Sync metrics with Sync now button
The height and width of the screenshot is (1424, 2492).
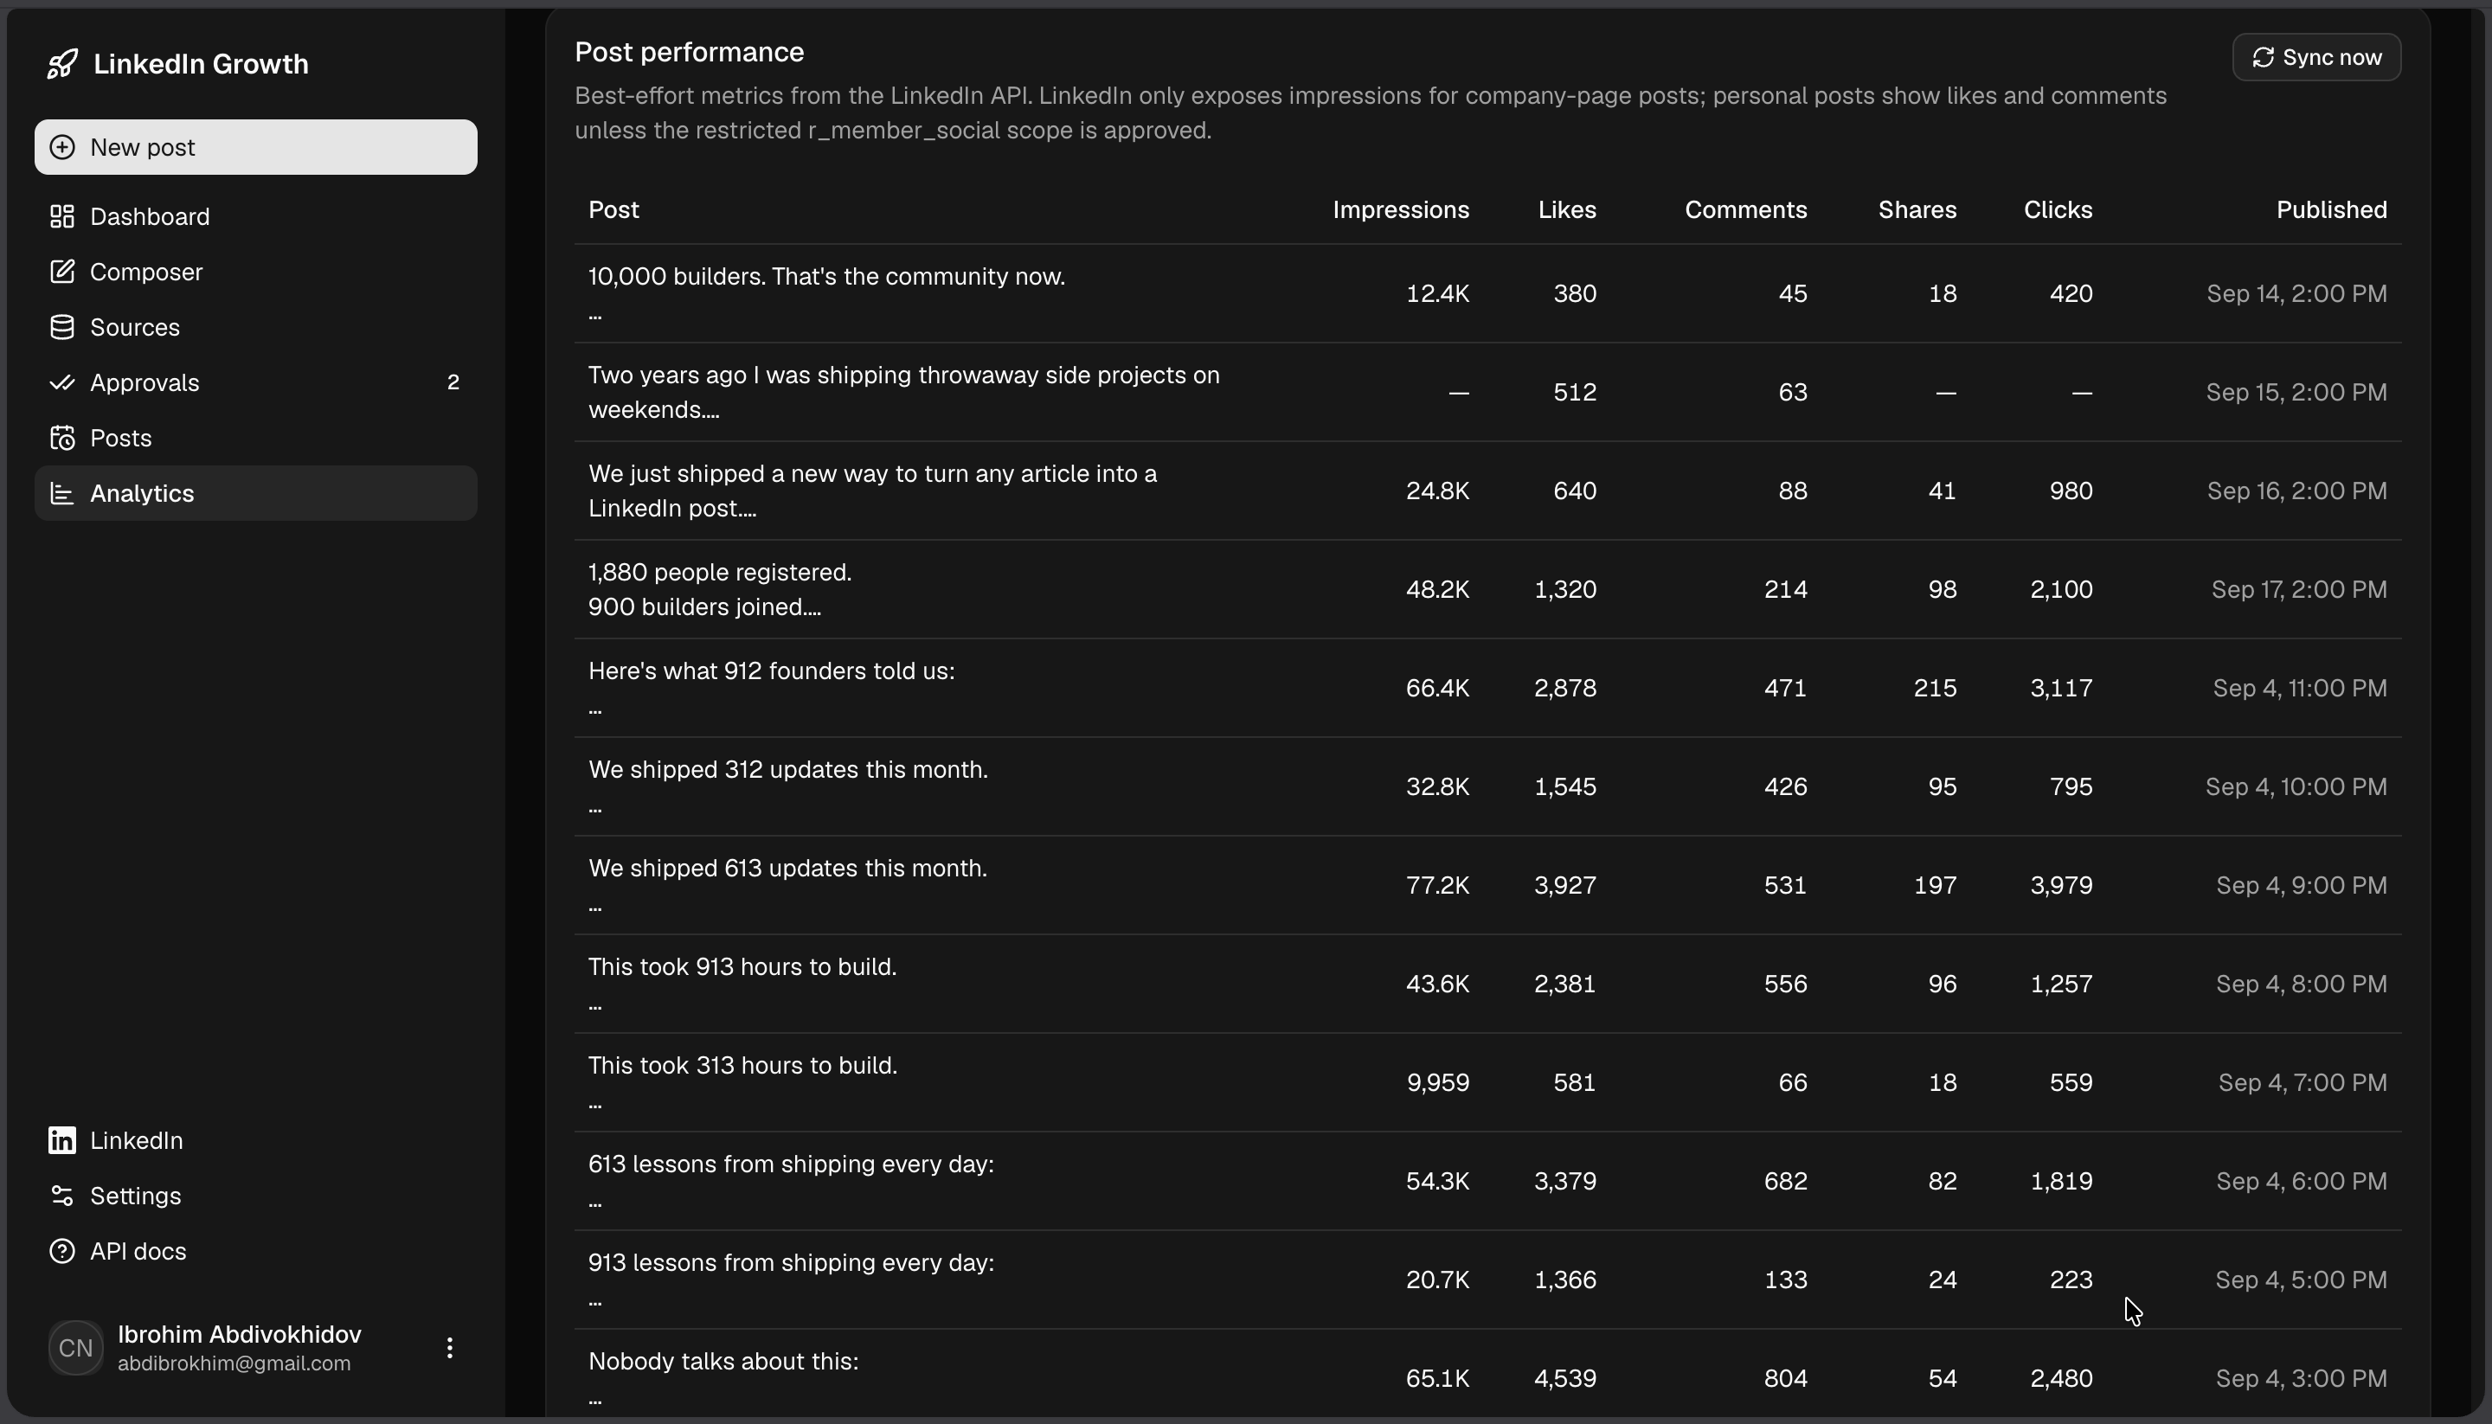[x=2316, y=58]
